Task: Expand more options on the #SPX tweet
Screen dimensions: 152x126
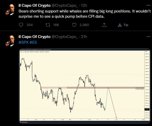Action: [148, 37]
